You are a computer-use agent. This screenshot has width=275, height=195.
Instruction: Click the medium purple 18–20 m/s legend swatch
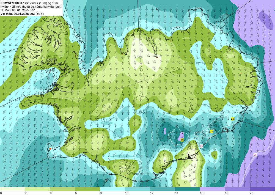coord(238,189)
